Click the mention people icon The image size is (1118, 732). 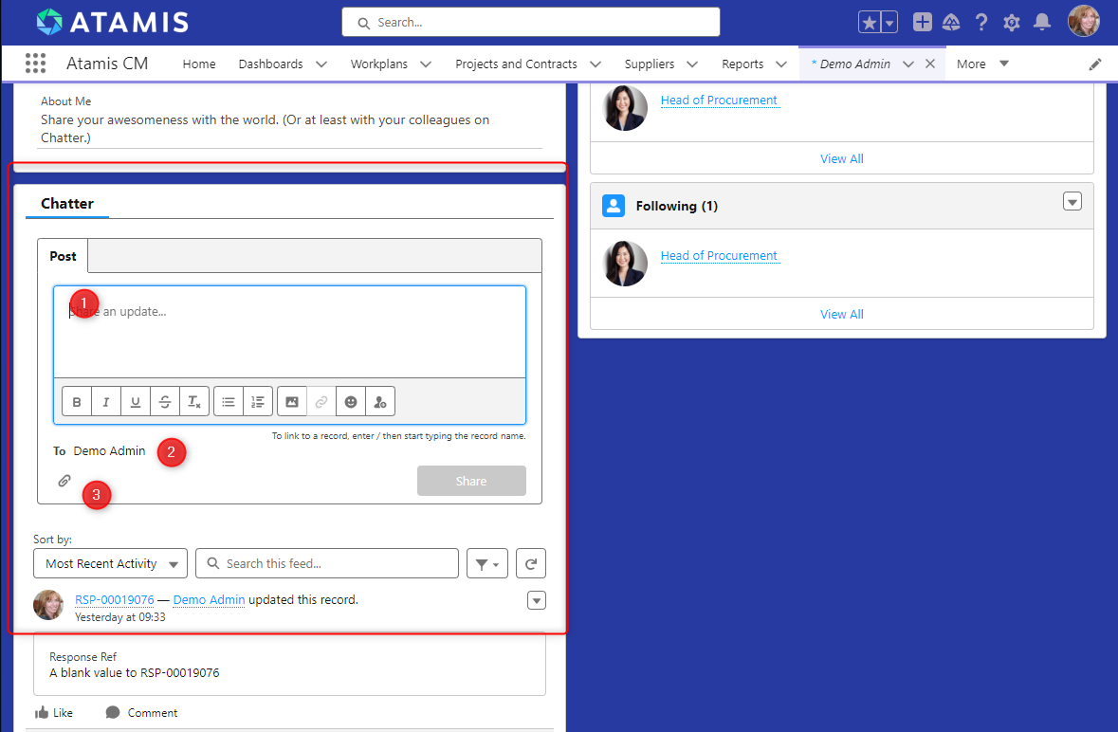coord(380,402)
